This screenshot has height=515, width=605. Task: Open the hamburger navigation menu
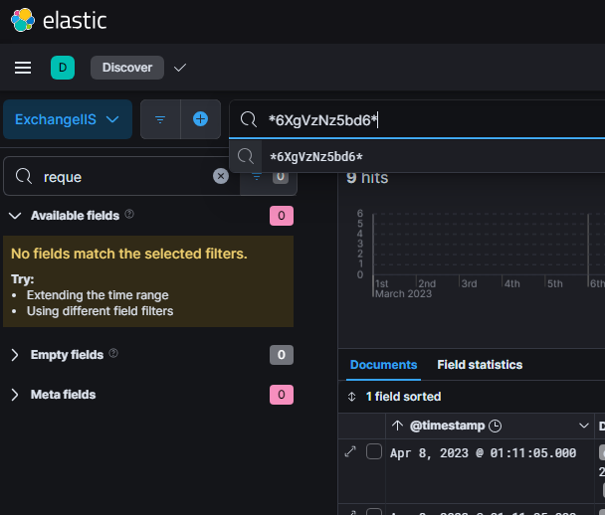click(x=23, y=68)
